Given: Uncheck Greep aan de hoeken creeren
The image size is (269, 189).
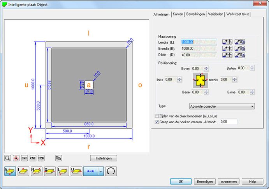Looking at the screenshot, I should pyautogui.click(x=156, y=122).
